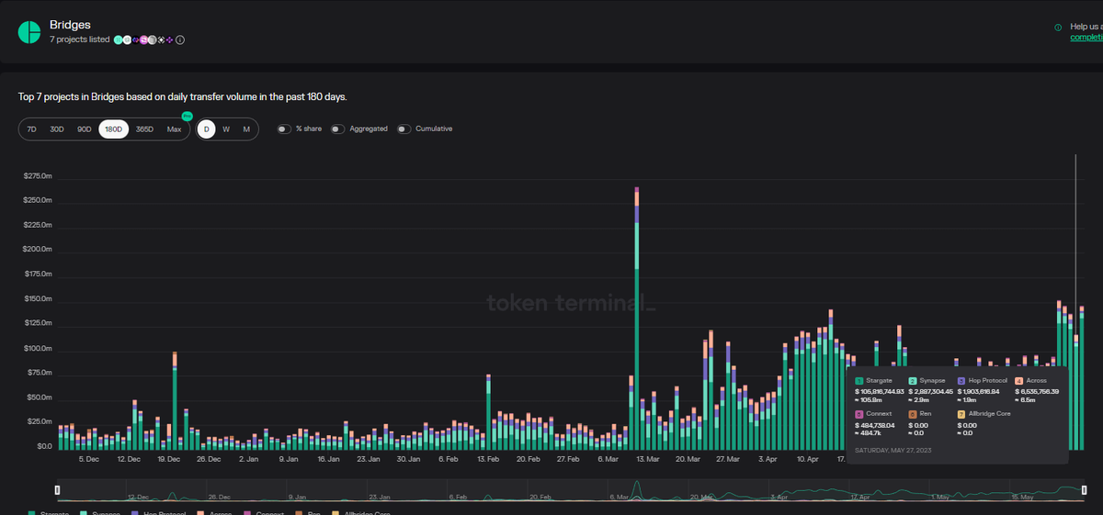Screen dimensions: 1103x515
Task: Click the Bridges page title
Action: coord(70,25)
